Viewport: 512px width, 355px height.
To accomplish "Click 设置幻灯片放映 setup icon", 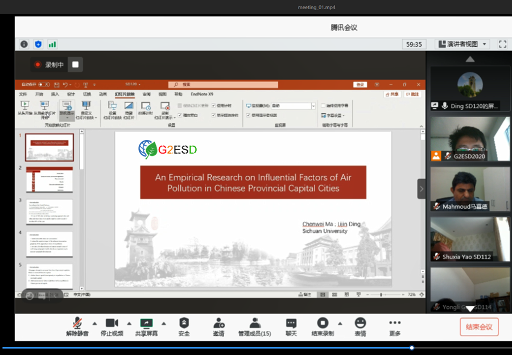I will click(112, 105).
